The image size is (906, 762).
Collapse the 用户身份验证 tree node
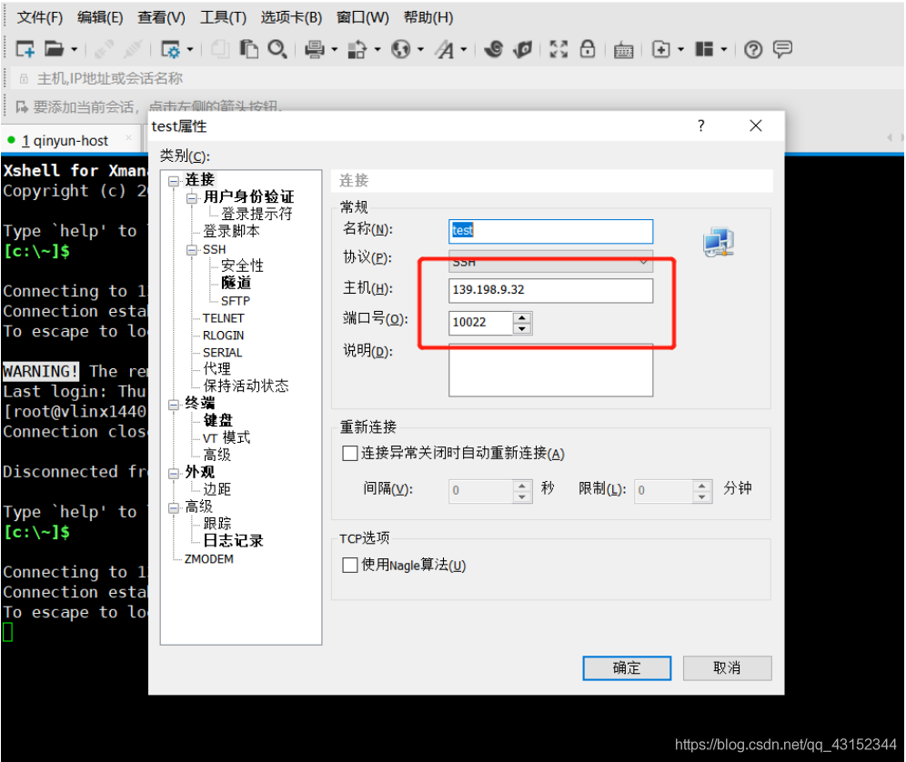tap(192, 198)
